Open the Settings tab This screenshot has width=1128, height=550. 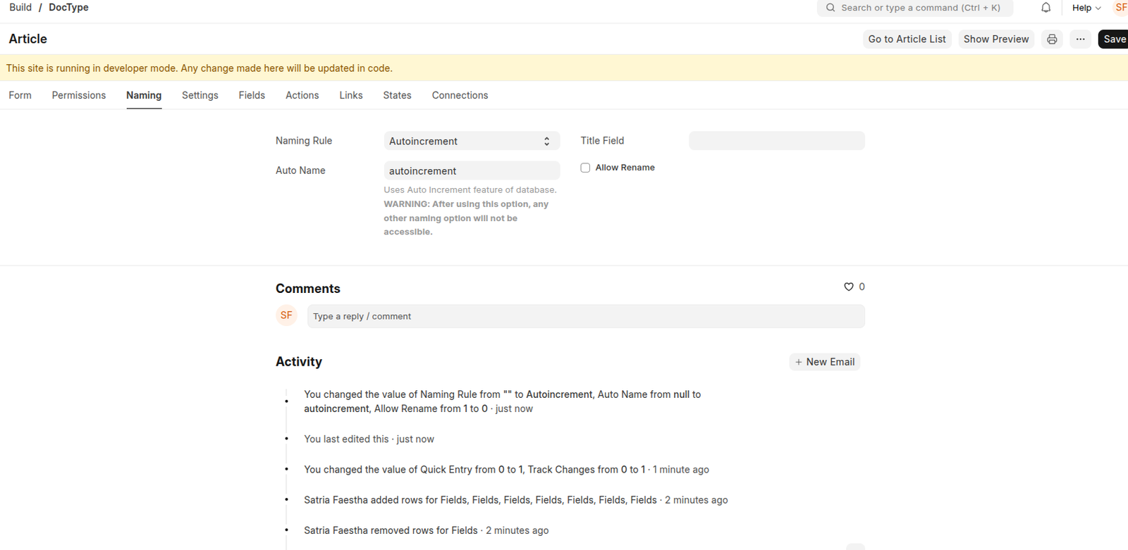(200, 95)
